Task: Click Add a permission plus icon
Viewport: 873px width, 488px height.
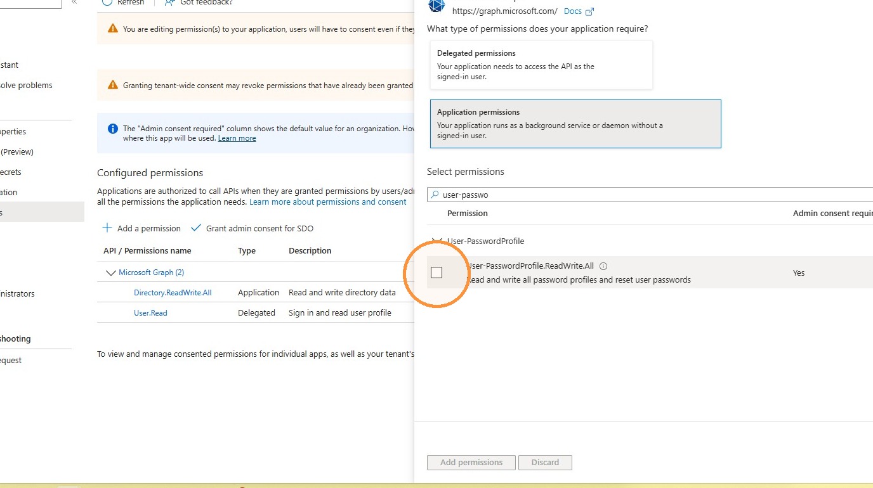Action: (x=107, y=228)
